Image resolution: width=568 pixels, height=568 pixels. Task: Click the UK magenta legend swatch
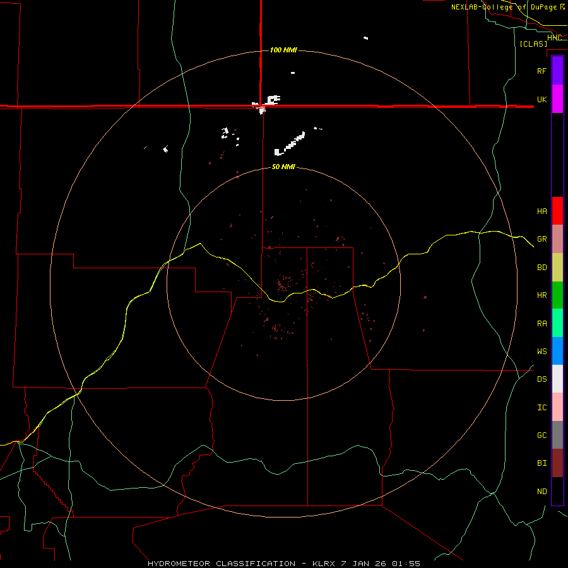(557, 99)
